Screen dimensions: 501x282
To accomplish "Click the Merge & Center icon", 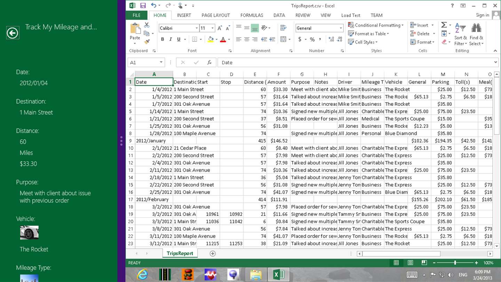I will click(x=283, y=39).
